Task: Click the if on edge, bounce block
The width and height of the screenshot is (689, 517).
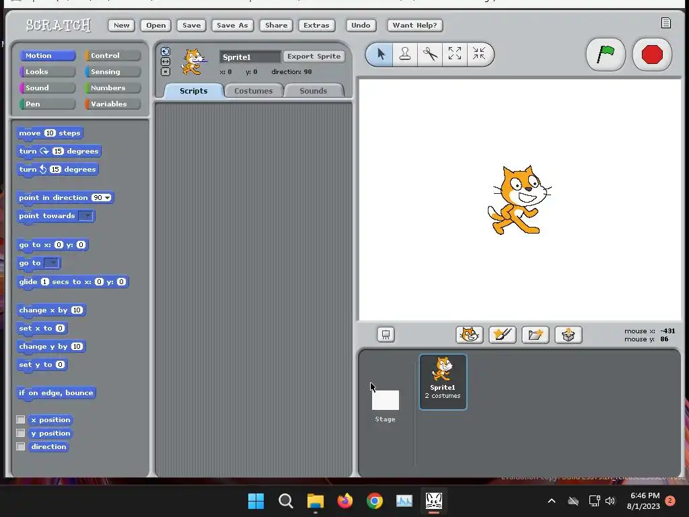Action: pos(56,392)
